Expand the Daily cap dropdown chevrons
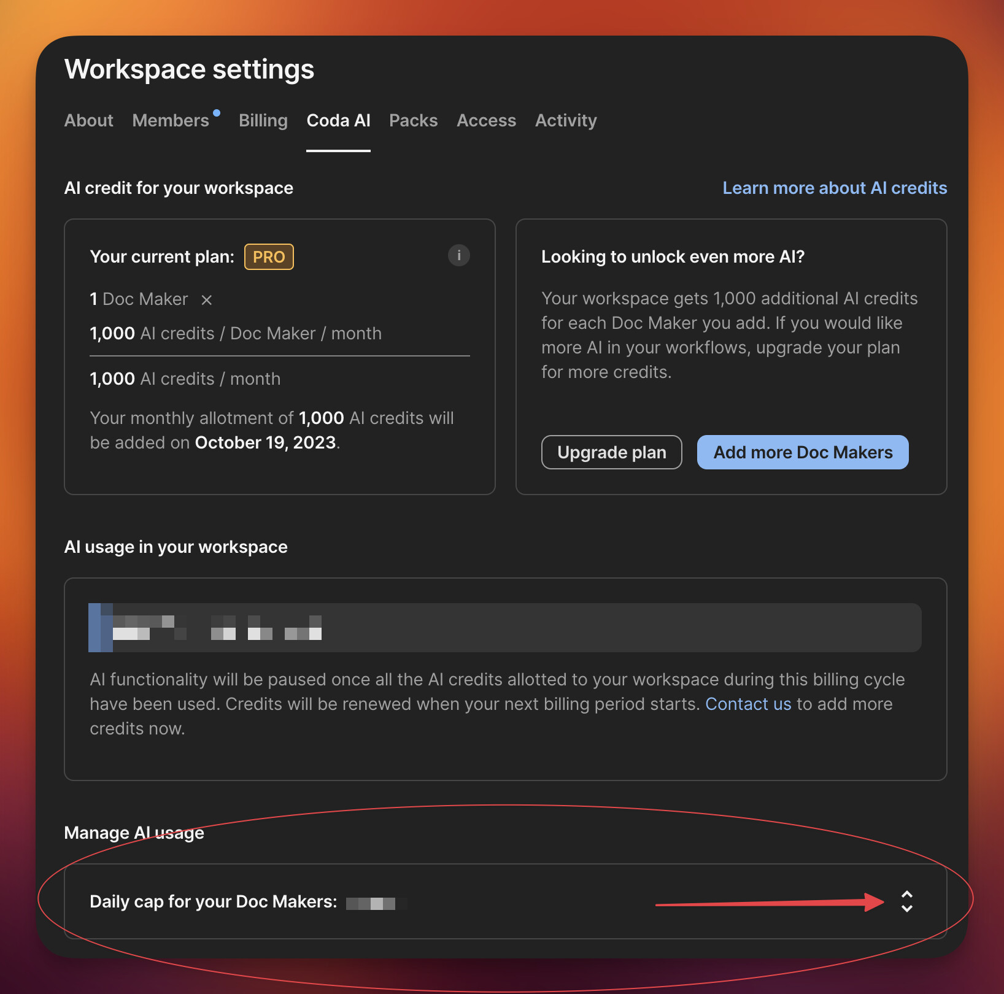Image resolution: width=1004 pixels, height=994 pixels. tap(906, 901)
